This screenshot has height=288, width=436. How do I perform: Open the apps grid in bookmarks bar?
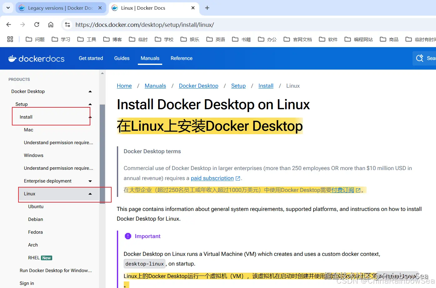pos(10,39)
